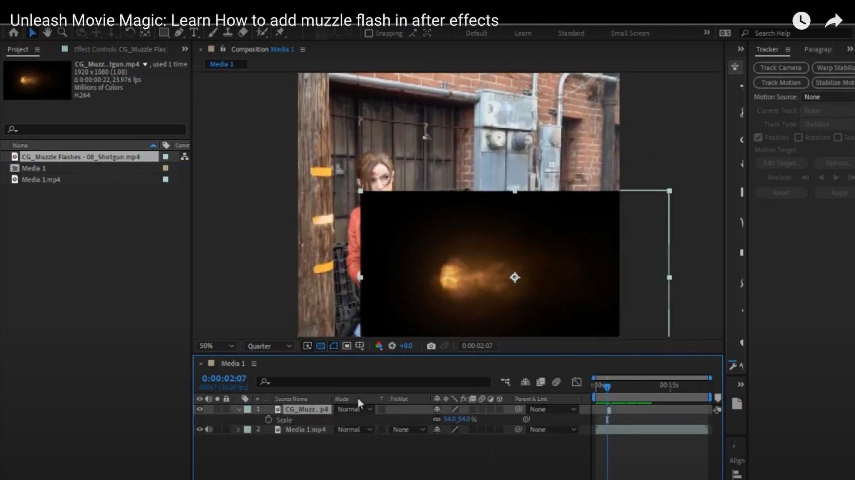Click the Track Camera button
This screenshot has width=855, height=480.
click(781, 68)
